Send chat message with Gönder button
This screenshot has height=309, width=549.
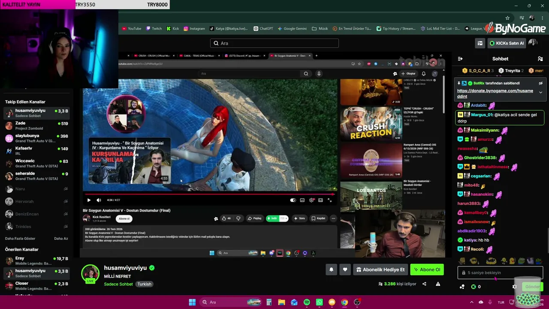[x=532, y=287]
